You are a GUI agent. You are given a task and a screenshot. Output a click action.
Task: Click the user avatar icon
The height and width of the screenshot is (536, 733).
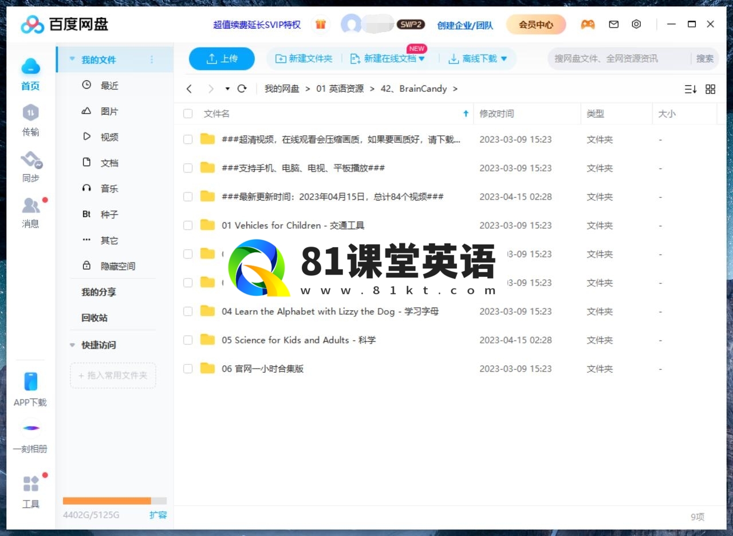point(351,25)
